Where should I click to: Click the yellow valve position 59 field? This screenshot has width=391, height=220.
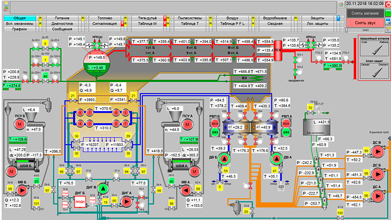click(x=226, y=171)
